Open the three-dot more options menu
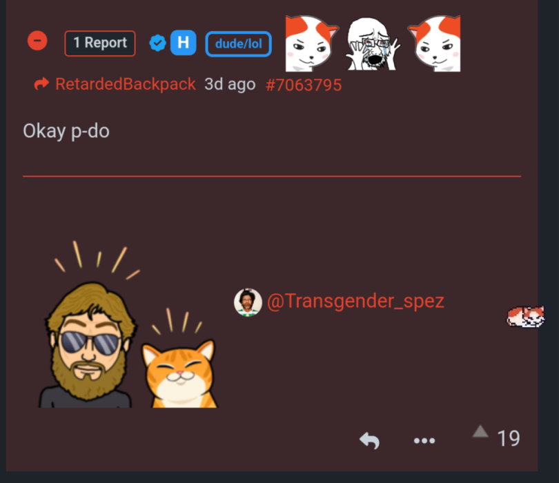Viewport: 559px width, 483px height. coord(424,441)
